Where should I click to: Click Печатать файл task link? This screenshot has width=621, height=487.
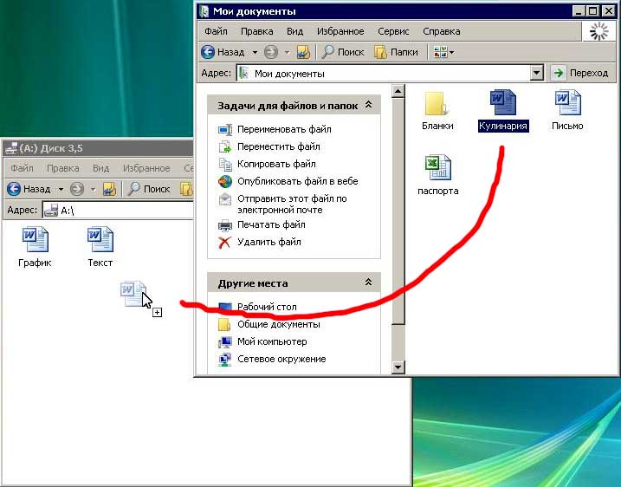coord(271,224)
